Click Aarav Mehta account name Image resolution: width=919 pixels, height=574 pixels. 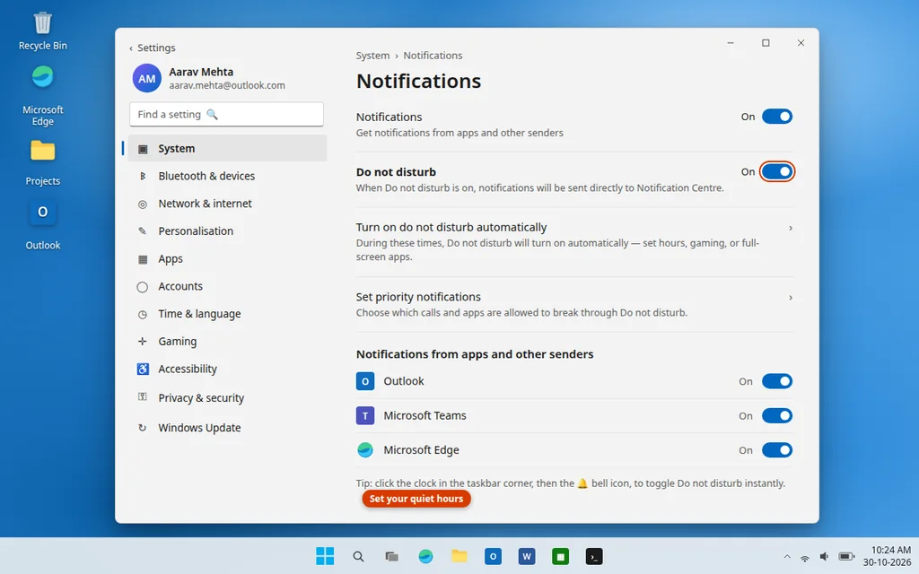pos(201,72)
